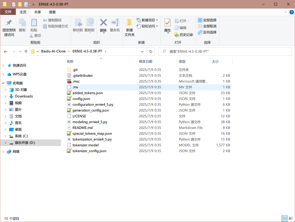Click the Edit (编辑) ribbon item
The image size is (295, 222).
(x=181, y=28)
